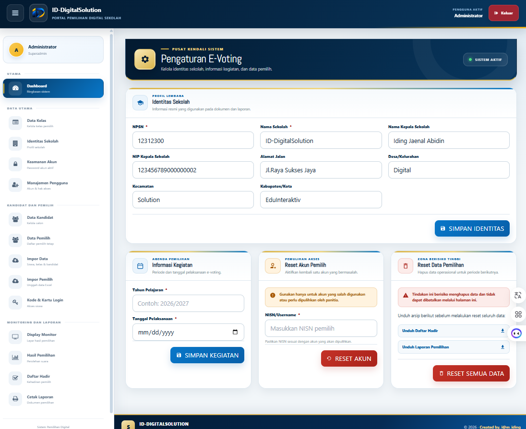Open Hasil Pemilihan menu item
This screenshot has width=526, height=429.
pos(53,357)
